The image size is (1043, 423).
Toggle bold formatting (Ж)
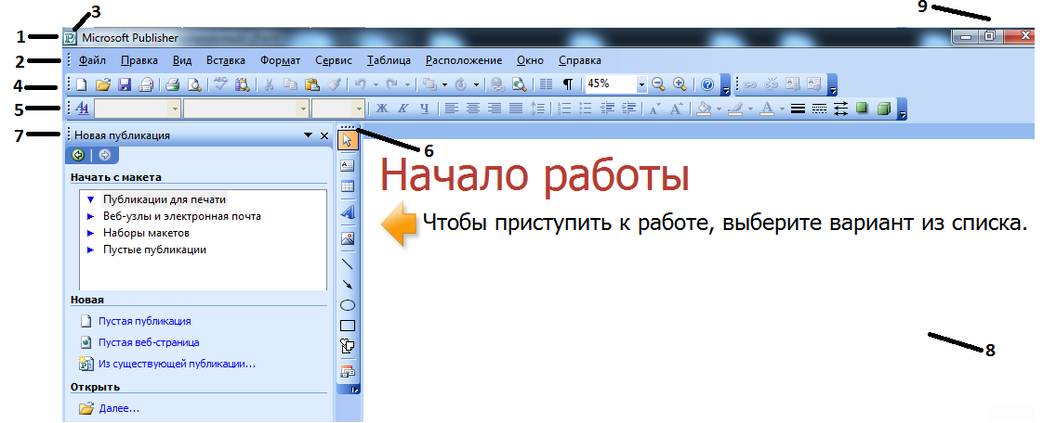(x=382, y=109)
